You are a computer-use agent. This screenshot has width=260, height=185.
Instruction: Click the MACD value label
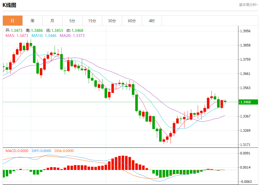(17, 151)
